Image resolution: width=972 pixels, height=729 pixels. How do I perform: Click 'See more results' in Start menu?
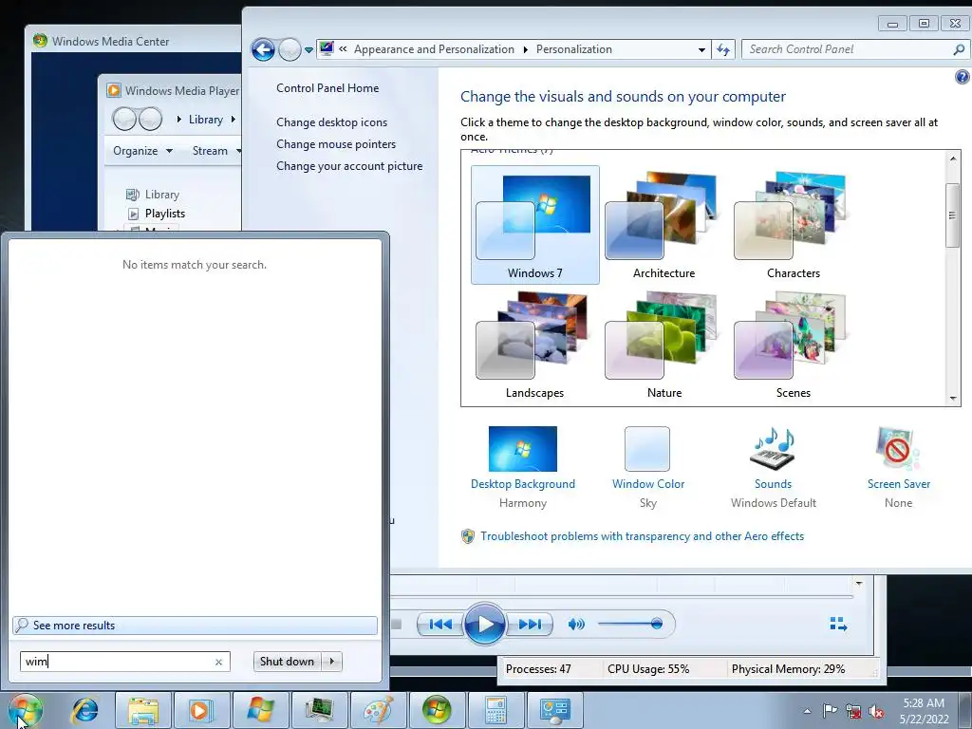(195, 626)
